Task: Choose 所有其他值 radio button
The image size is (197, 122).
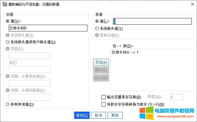Action: [8, 104]
